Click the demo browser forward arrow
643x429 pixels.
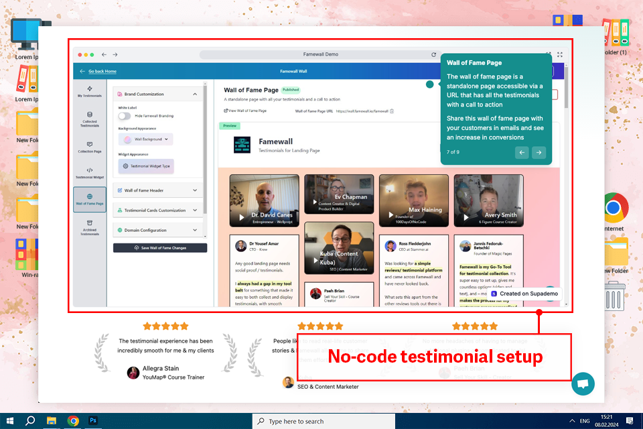click(x=115, y=54)
